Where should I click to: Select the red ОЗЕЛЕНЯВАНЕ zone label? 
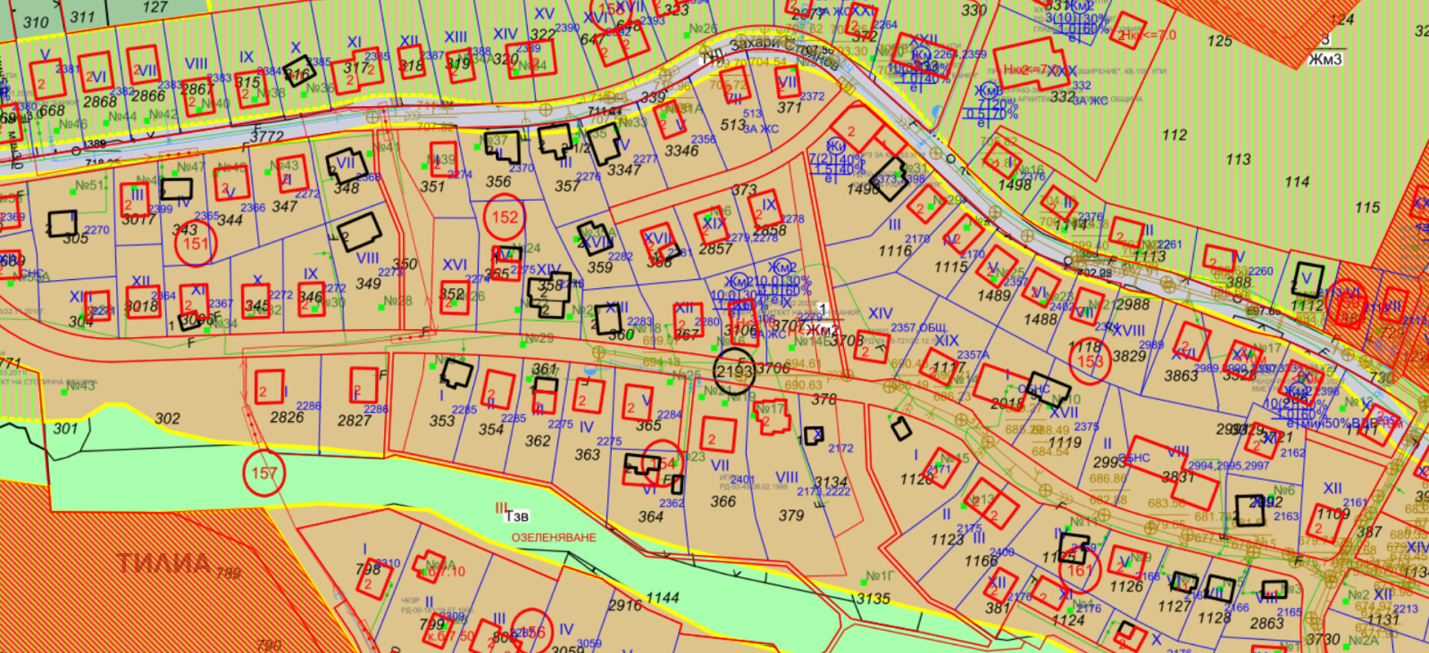pyautogui.click(x=554, y=538)
